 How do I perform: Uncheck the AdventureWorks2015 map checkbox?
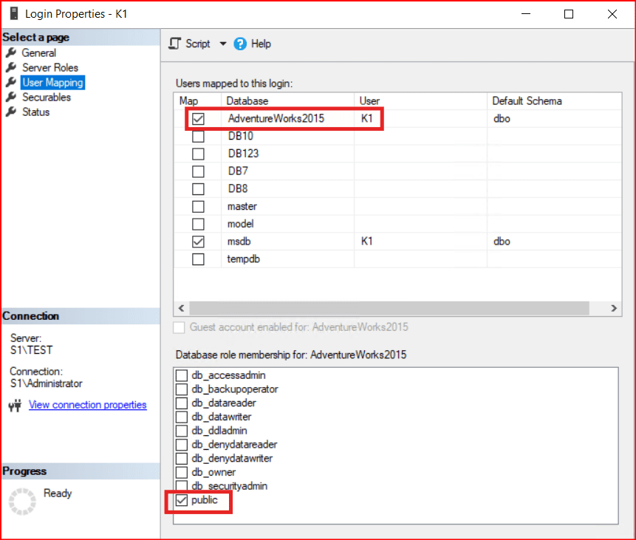click(x=198, y=119)
